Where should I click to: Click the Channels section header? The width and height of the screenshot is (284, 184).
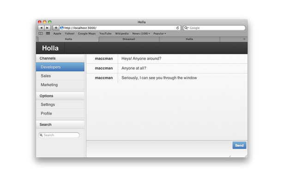(60, 58)
